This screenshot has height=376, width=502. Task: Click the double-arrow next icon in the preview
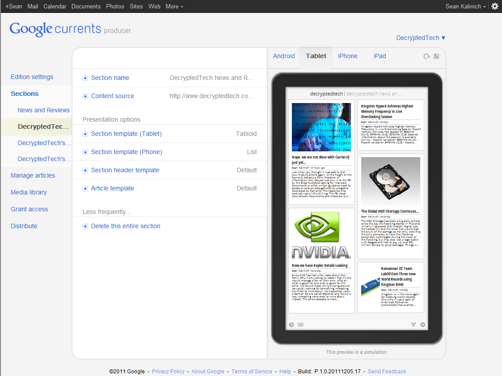pyautogui.click(x=422, y=325)
